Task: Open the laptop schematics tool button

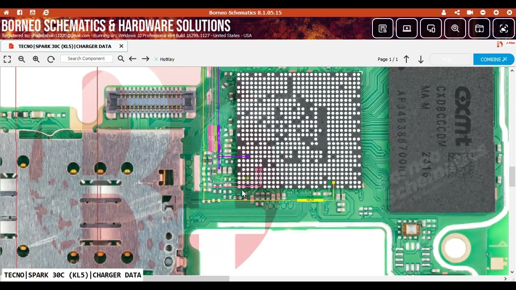Action: pos(407,29)
